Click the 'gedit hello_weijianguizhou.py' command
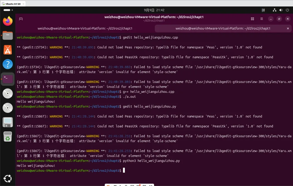Screen dimensions: 293x186 point(149,106)
